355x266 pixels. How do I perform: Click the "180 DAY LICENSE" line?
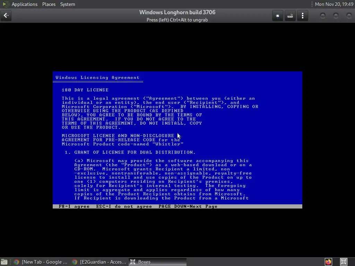point(85,90)
